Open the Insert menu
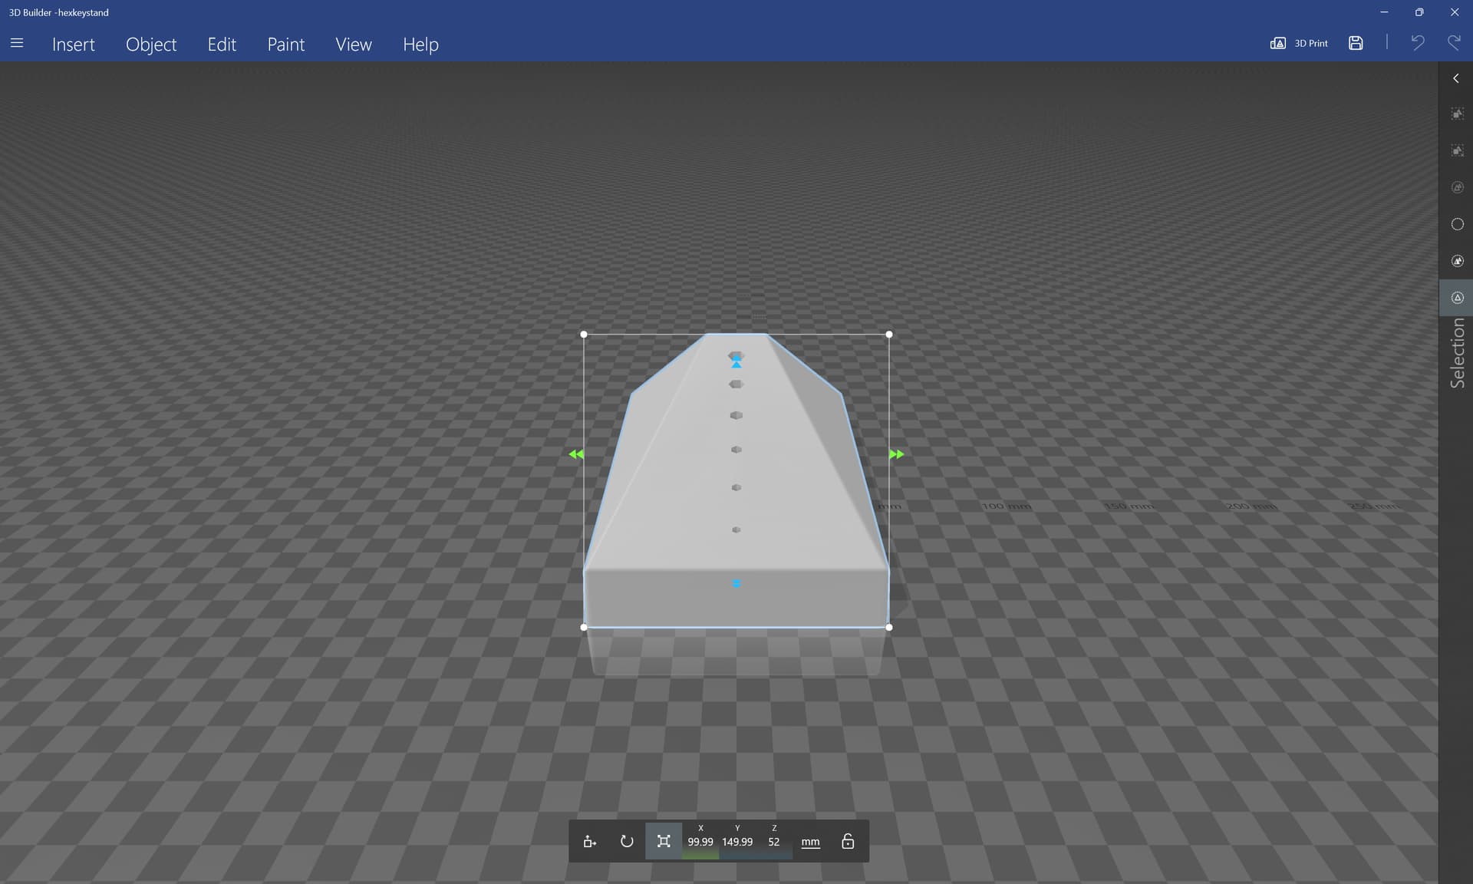The width and height of the screenshot is (1473, 884). click(x=74, y=45)
